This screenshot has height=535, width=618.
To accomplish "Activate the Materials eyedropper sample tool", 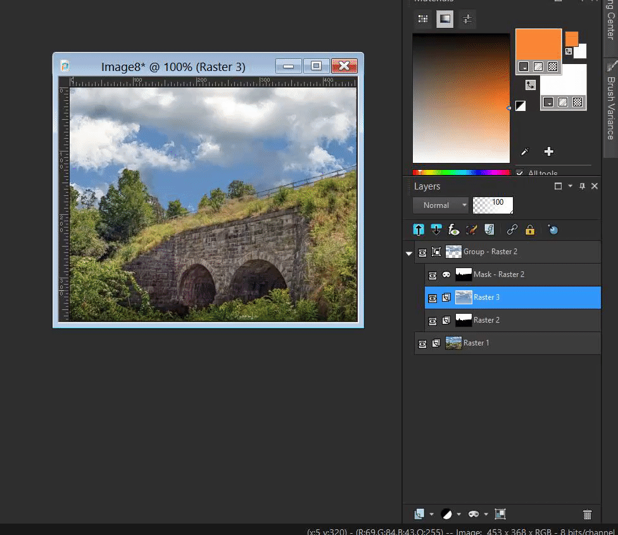I will point(524,151).
